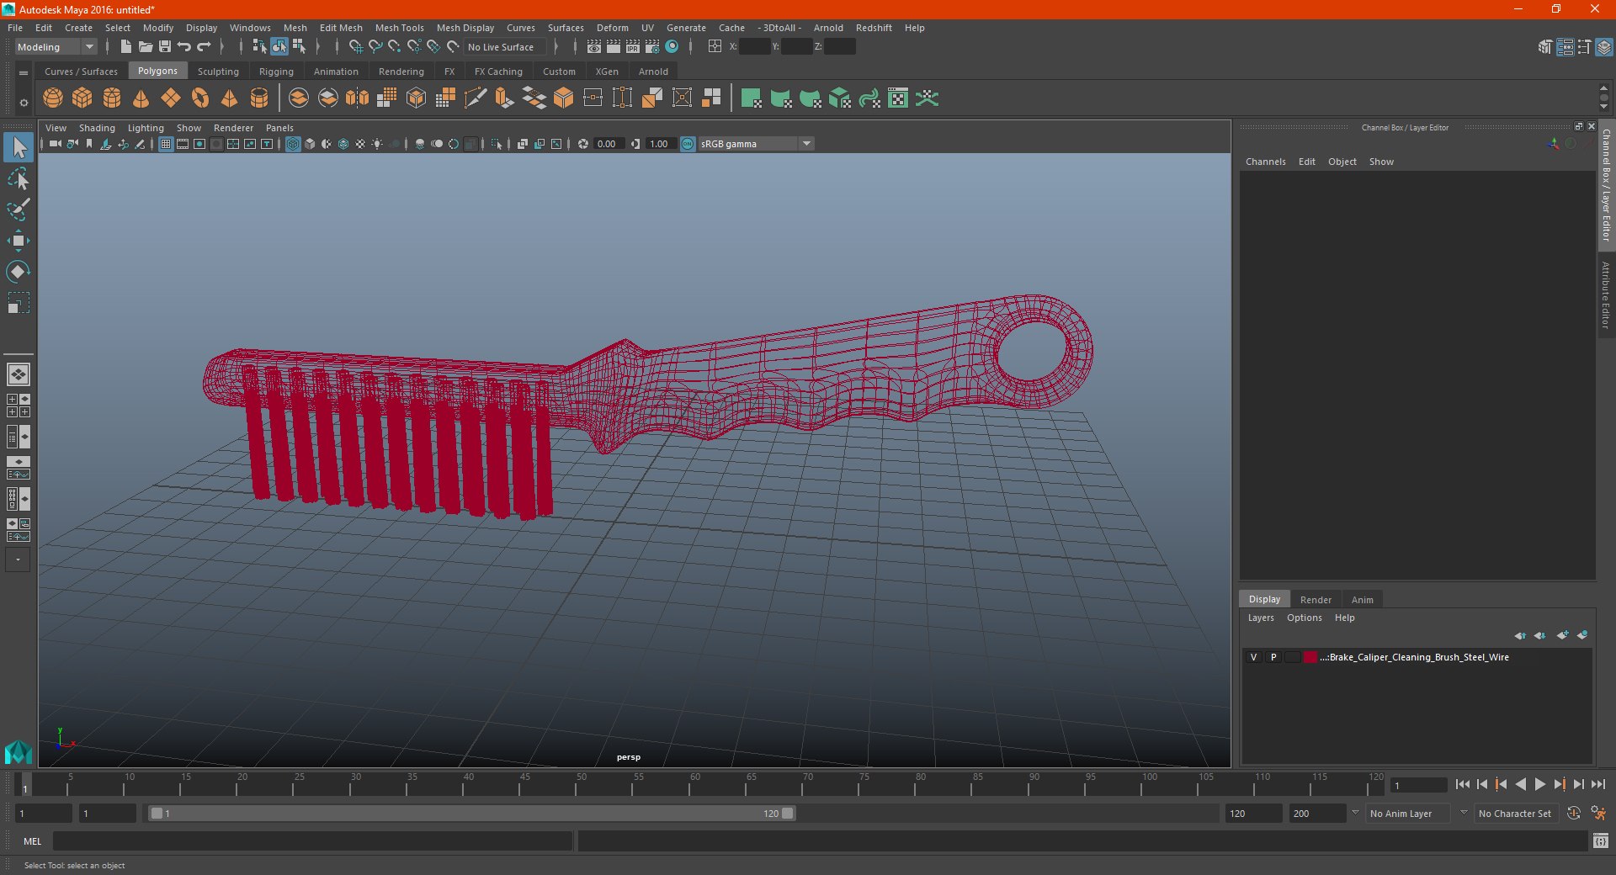Open the Mesh Tools menu
The height and width of the screenshot is (875, 1616).
click(x=400, y=28)
